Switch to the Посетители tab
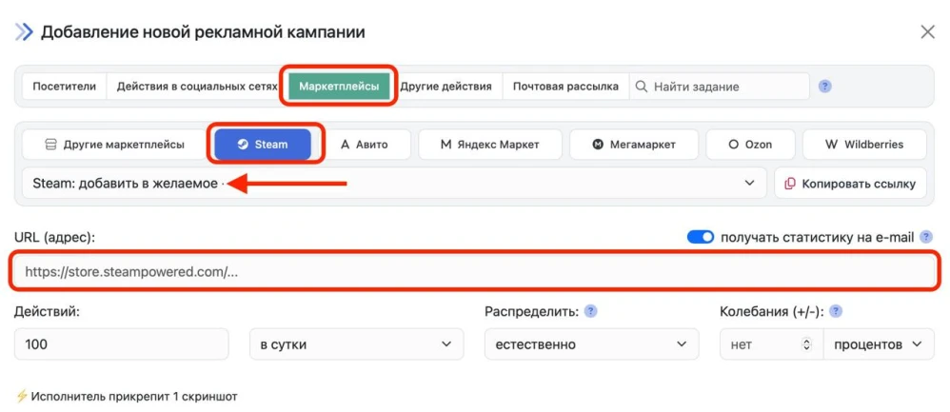950x412 pixels. click(x=65, y=87)
